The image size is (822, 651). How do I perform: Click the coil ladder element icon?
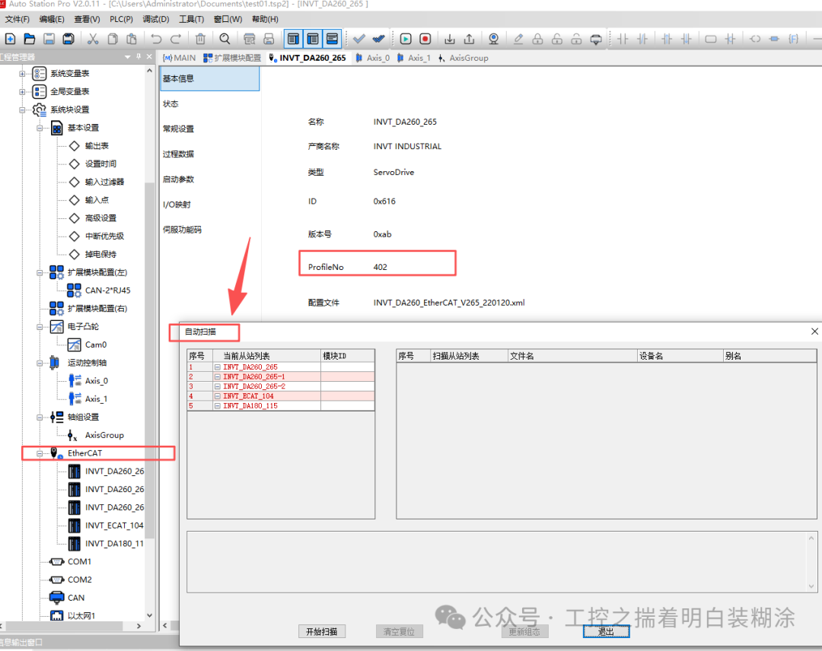[755, 39]
